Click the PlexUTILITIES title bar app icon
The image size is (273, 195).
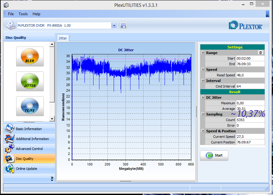(x=6, y=5)
